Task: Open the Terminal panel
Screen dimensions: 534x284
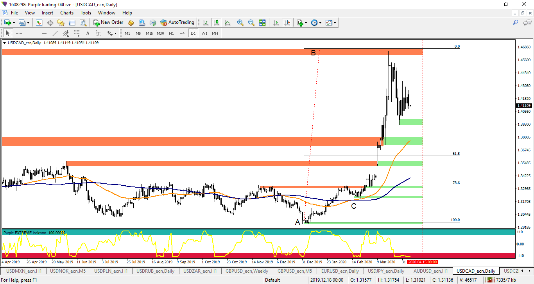Action: 72,23
